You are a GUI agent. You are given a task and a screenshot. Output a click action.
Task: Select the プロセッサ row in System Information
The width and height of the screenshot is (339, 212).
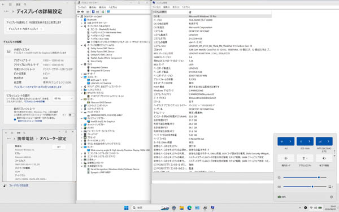[212, 50]
